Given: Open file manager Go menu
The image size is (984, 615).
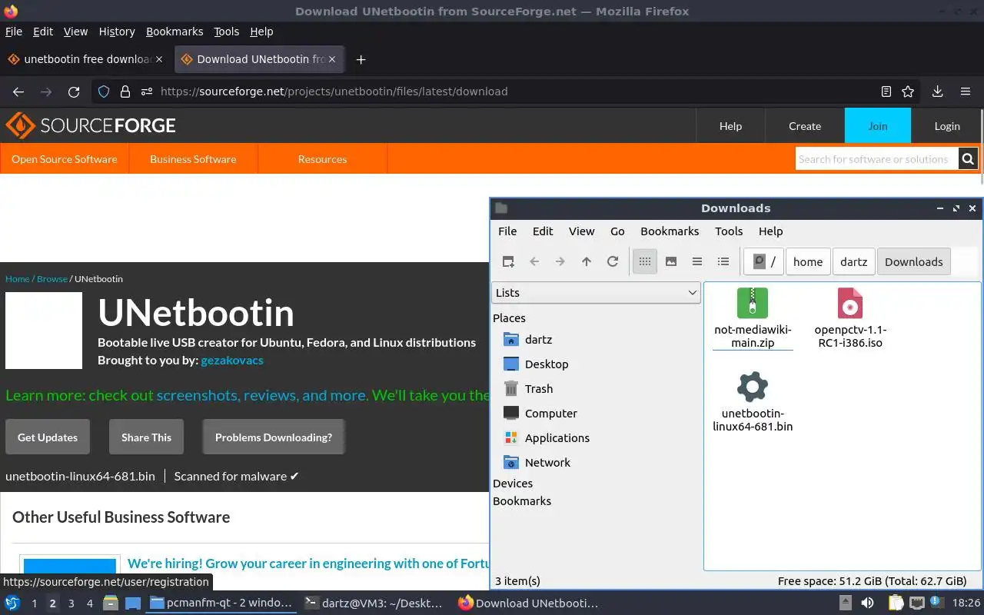Looking at the screenshot, I should click(617, 231).
